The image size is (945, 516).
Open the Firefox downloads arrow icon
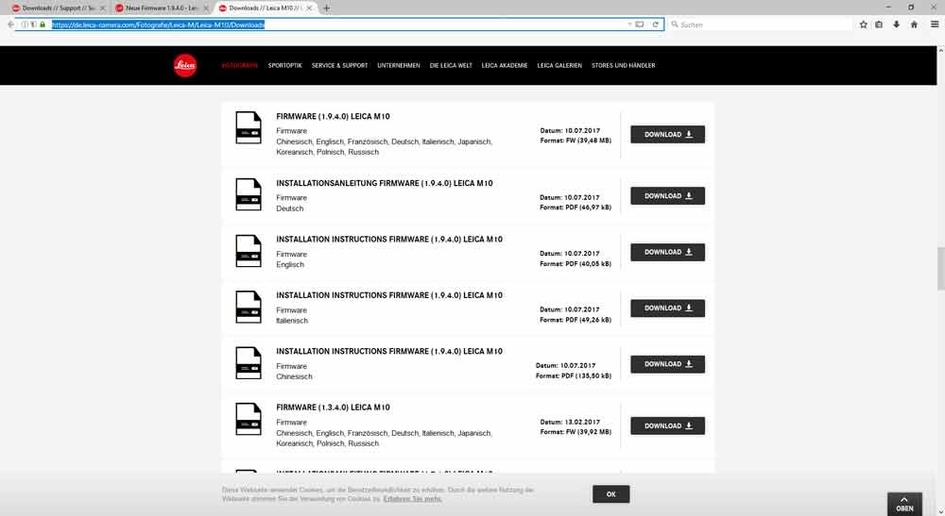896,25
